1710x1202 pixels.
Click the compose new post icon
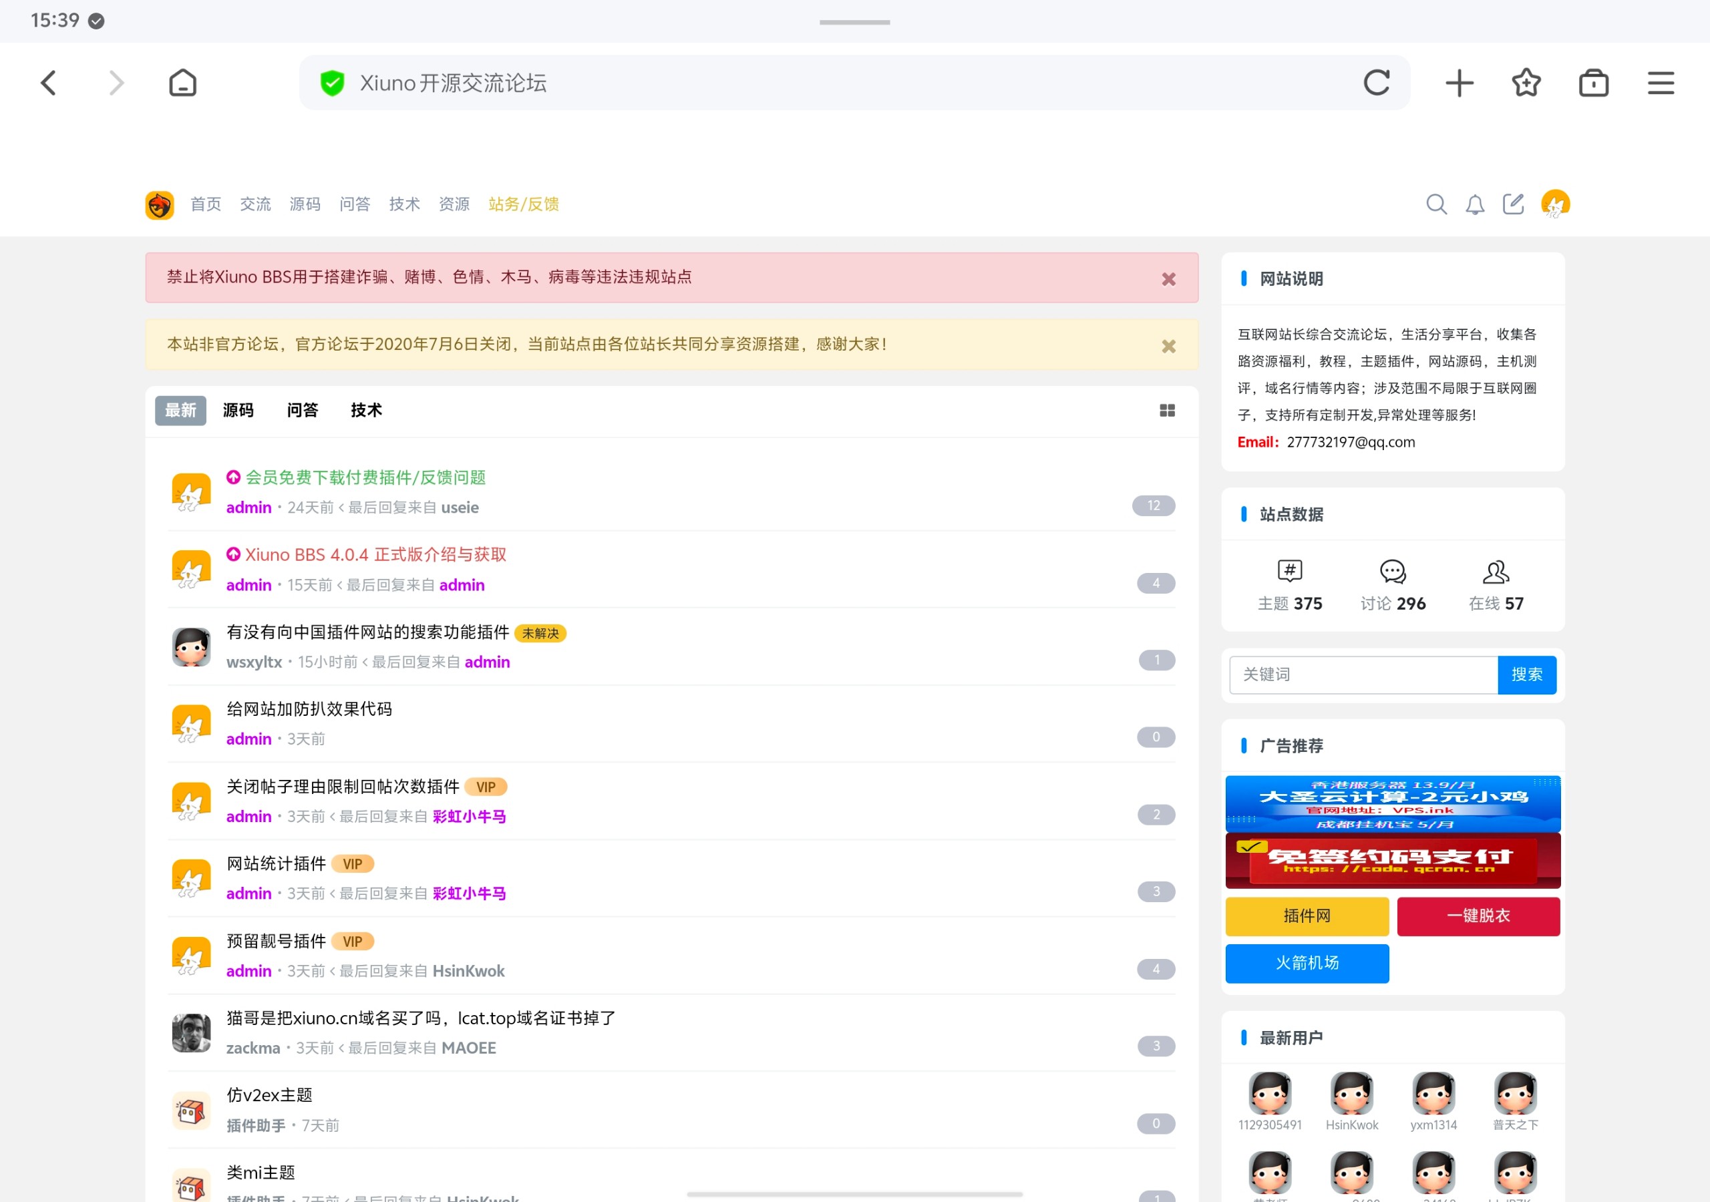(x=1513, y=204)
